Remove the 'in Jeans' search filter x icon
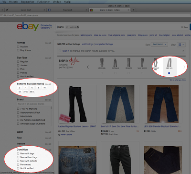 78,27
